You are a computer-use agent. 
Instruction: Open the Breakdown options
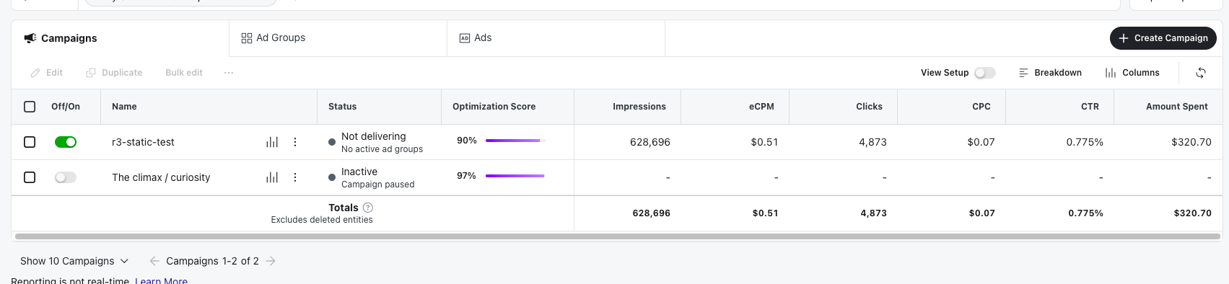coord(1050,73)
